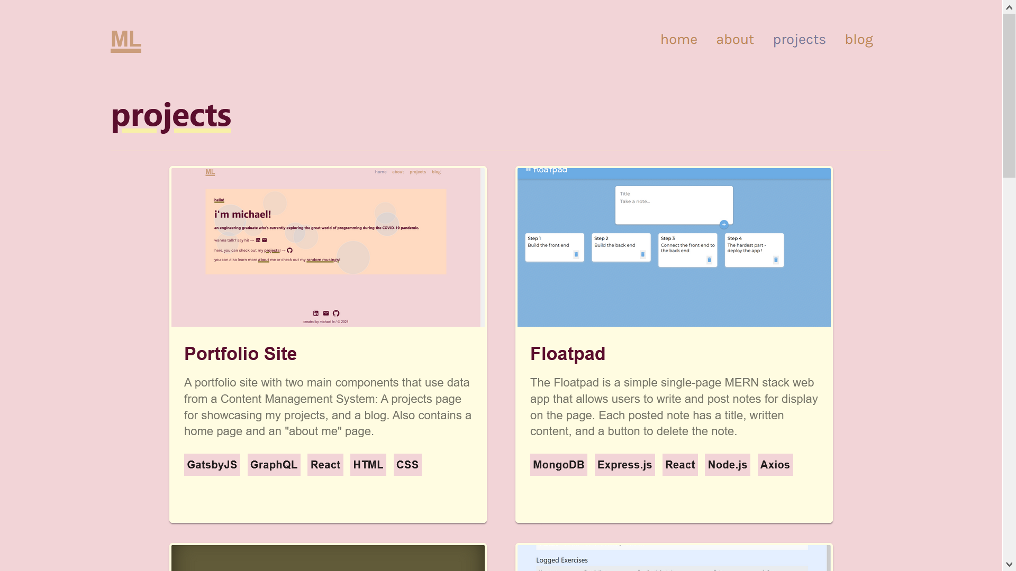Click the Title input field in Floatpad preview

coord(674,194)
